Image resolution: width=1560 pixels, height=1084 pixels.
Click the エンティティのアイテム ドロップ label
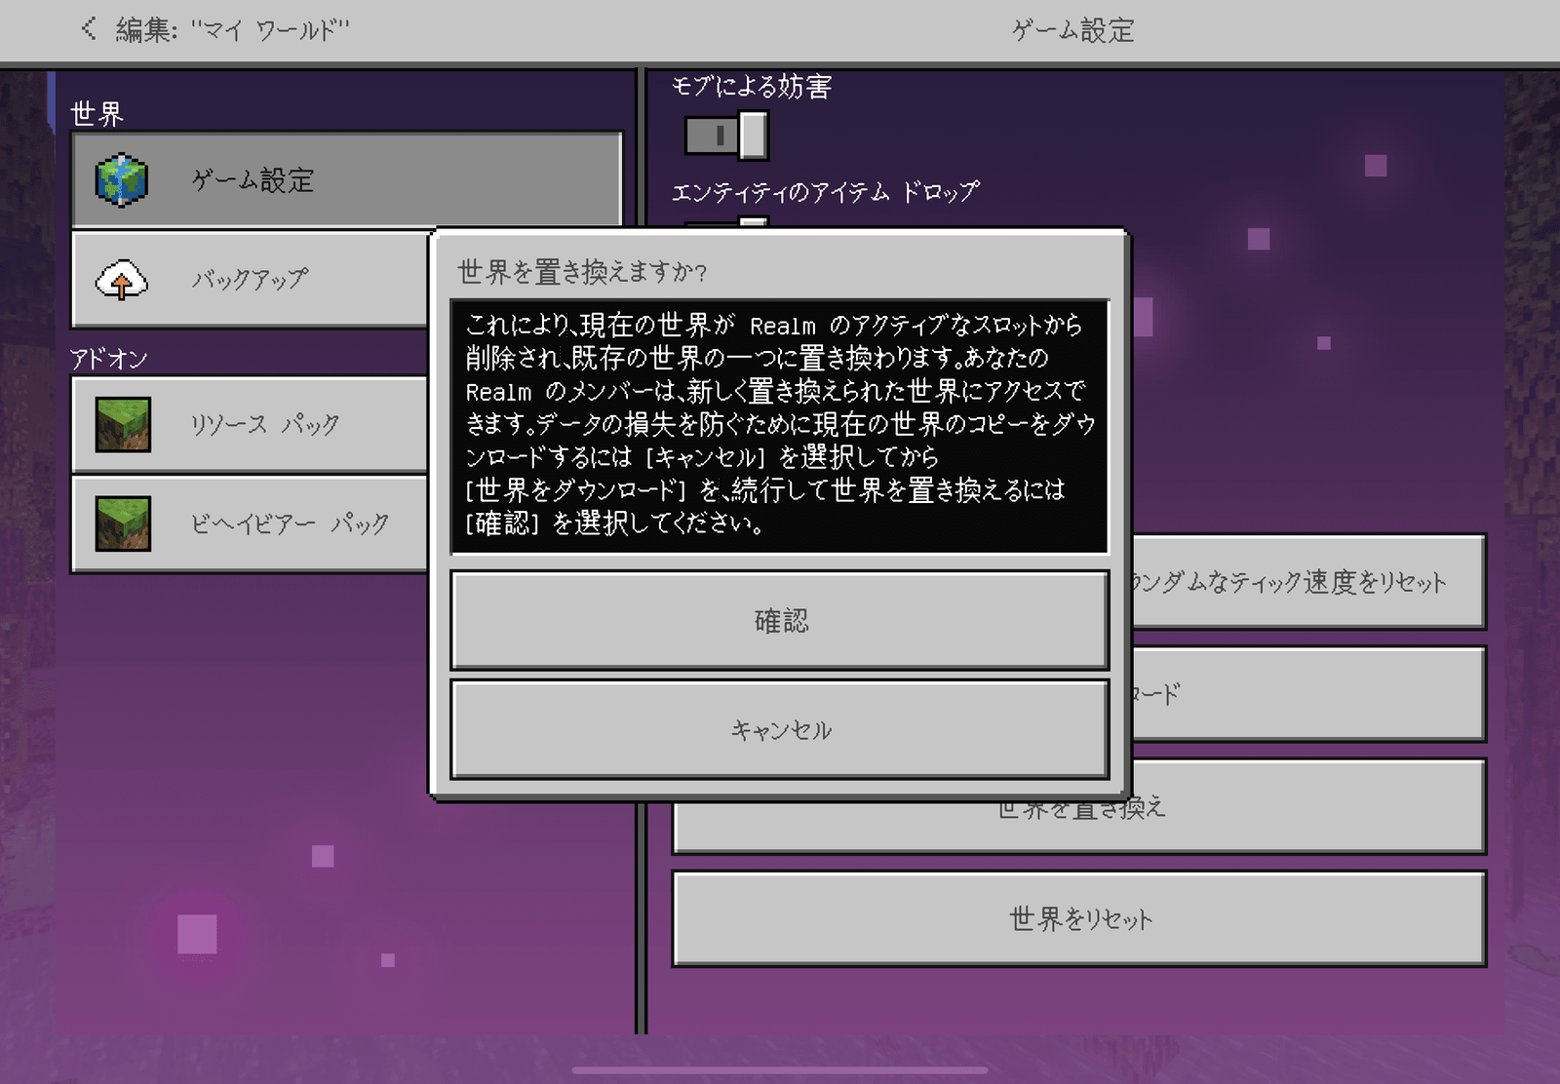pos(825,192)
